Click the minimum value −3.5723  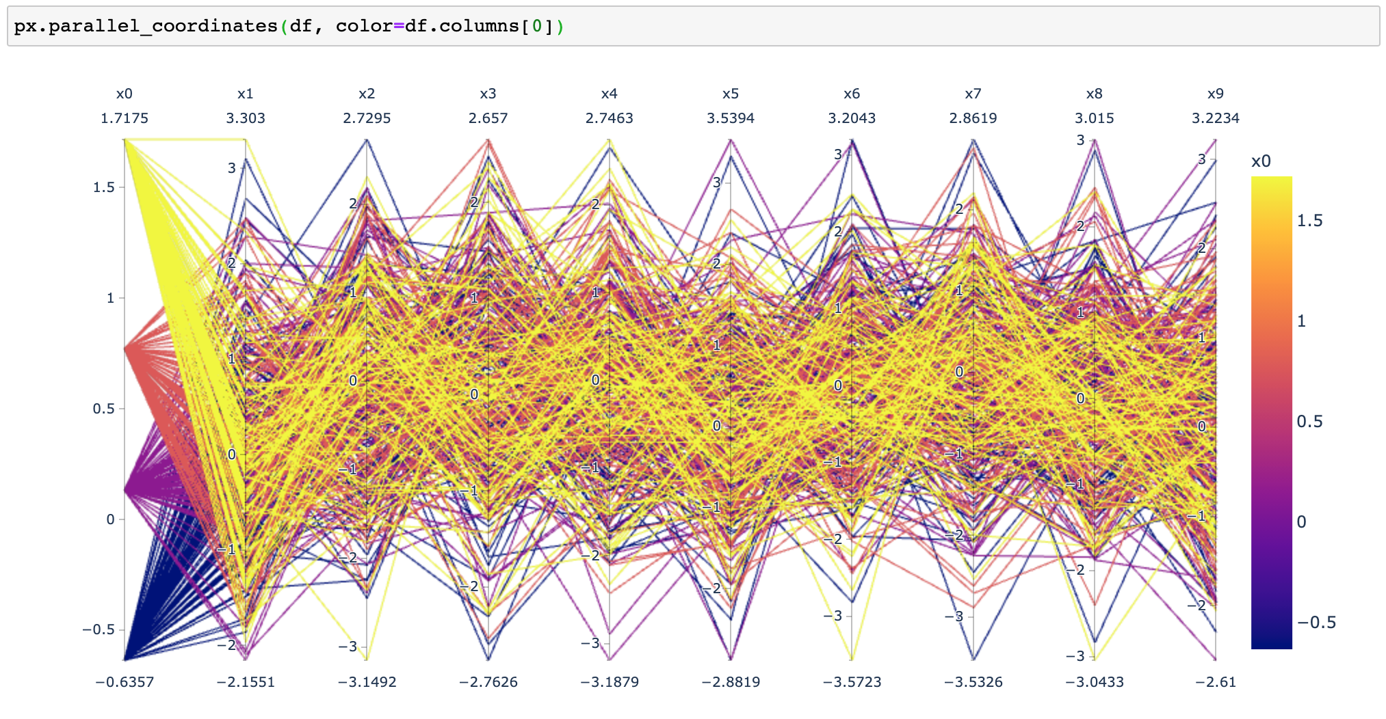[852, 682]
